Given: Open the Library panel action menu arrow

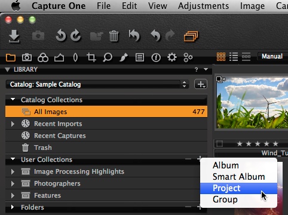Looking at the screenshot, I should [x=206, y=69].
